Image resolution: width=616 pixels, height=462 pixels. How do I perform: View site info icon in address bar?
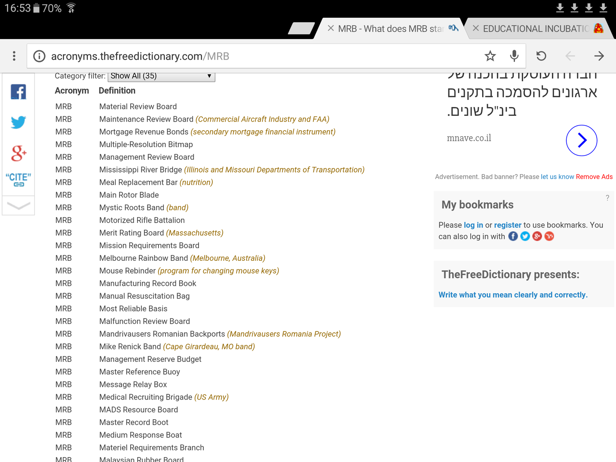point(39,56)
